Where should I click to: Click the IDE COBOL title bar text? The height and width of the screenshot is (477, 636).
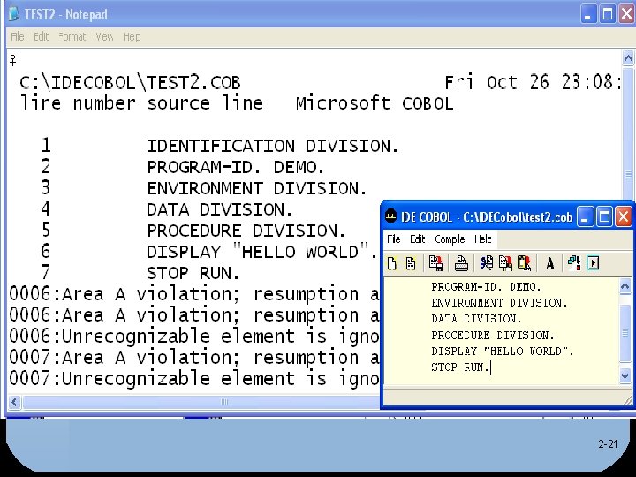[487, 217]
